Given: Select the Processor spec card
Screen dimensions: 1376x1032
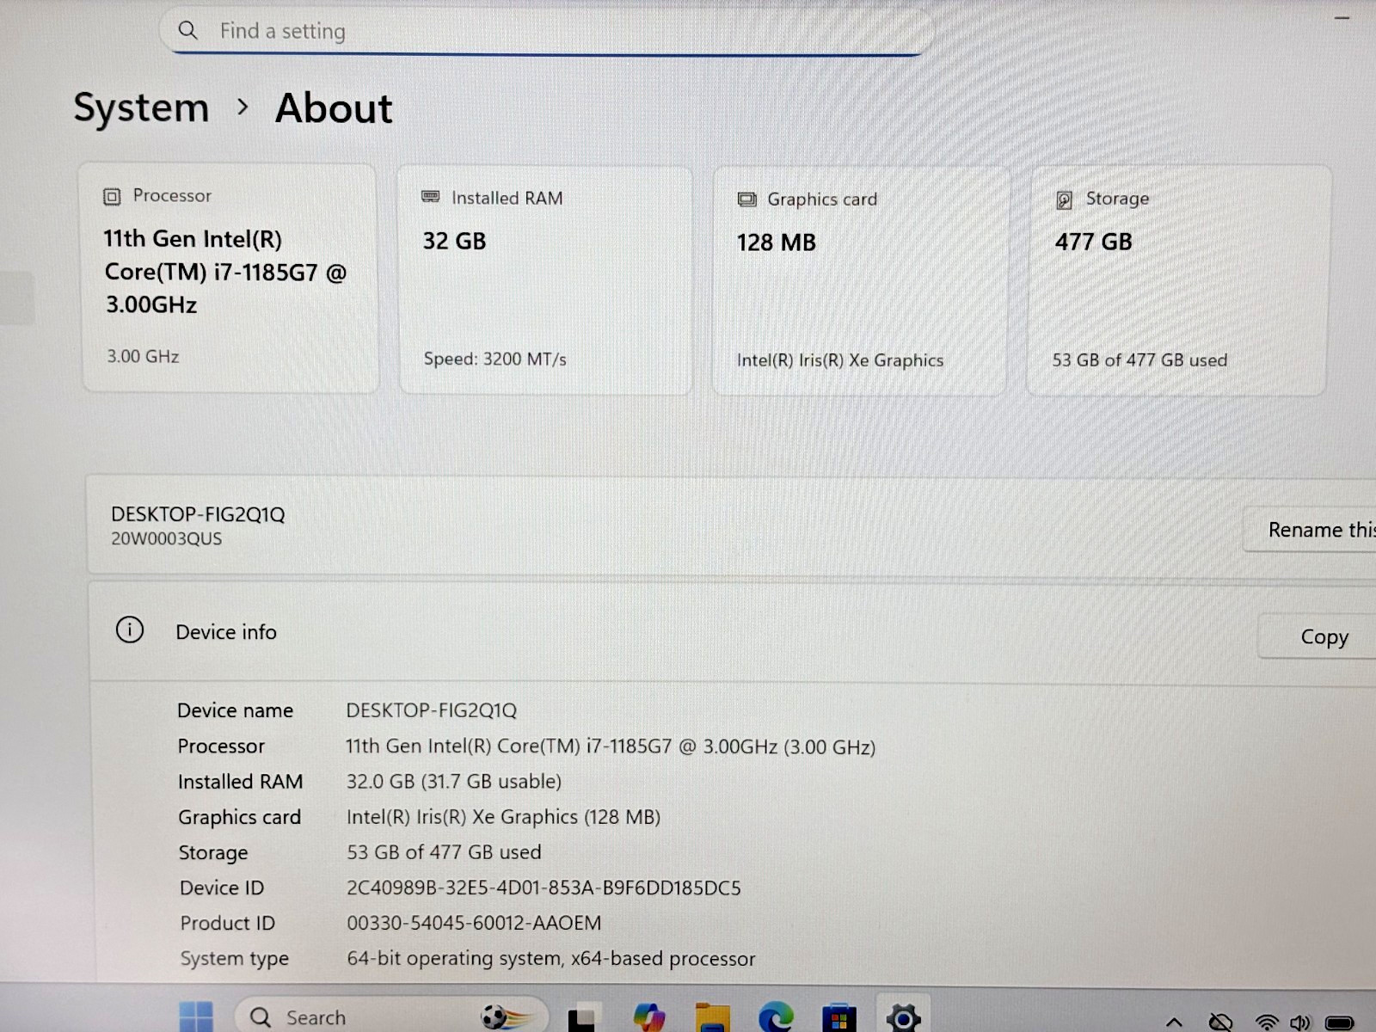Looking at the screenshot, I should [230, 278].
